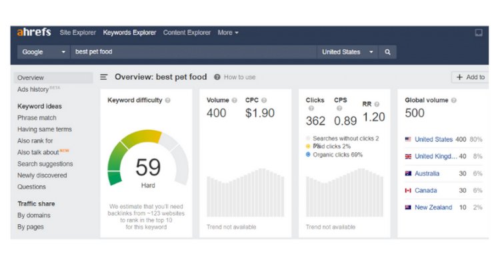
Task: Click the New Zealand flag icon
Action: 408,207
